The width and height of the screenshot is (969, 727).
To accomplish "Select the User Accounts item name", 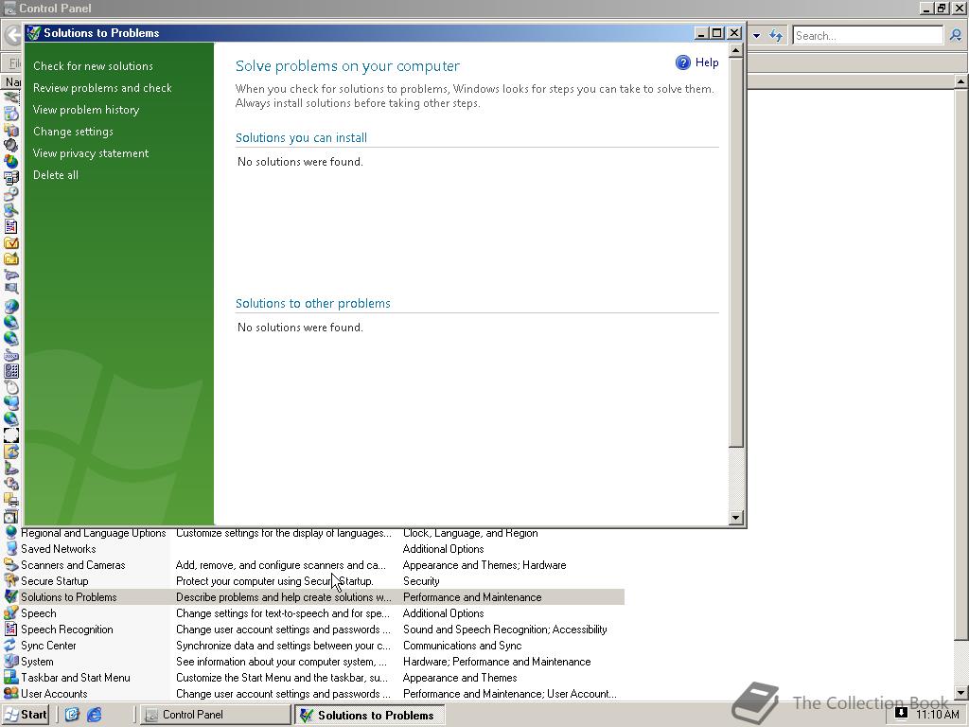I will click(x=54, y=693).
